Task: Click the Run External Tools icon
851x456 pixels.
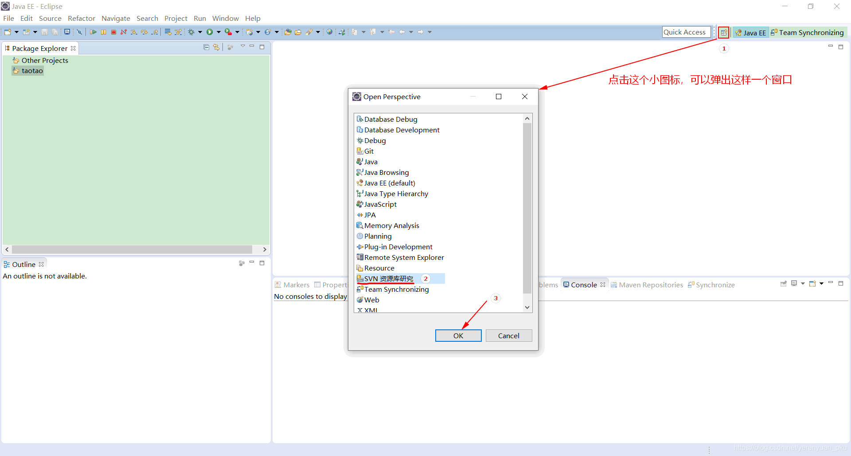Action: [228, 32]
